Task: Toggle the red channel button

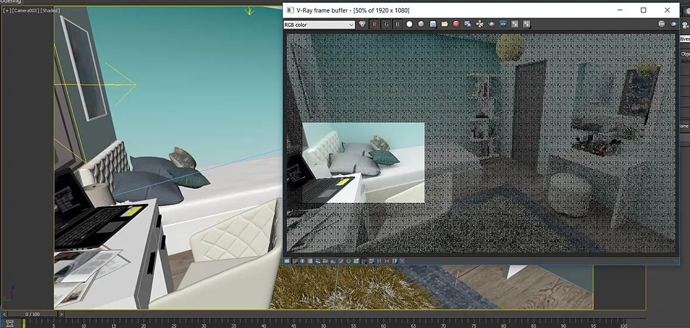Action: [374, 25]
